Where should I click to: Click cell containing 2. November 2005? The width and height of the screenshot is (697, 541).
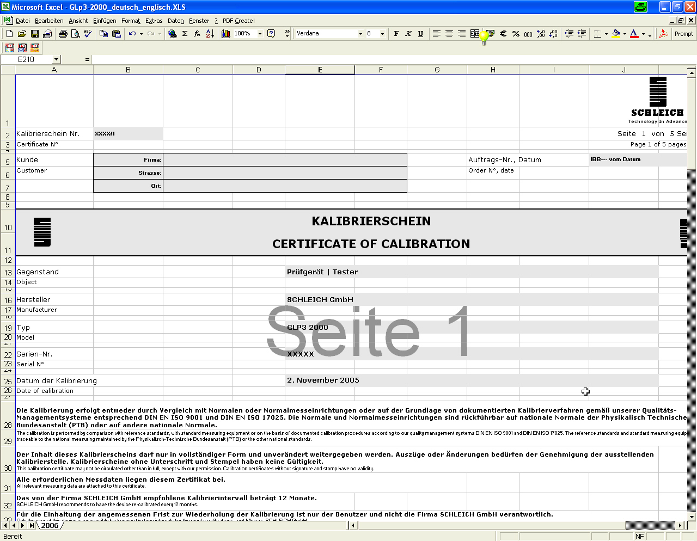pos(472,380)
